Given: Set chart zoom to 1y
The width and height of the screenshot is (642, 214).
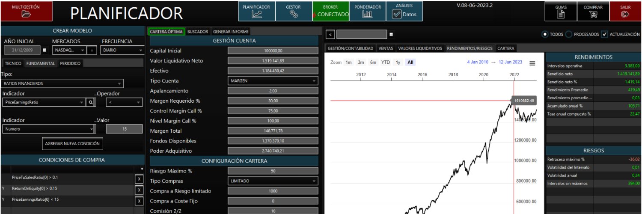Looking at the screenshot, I should point(398,62).
